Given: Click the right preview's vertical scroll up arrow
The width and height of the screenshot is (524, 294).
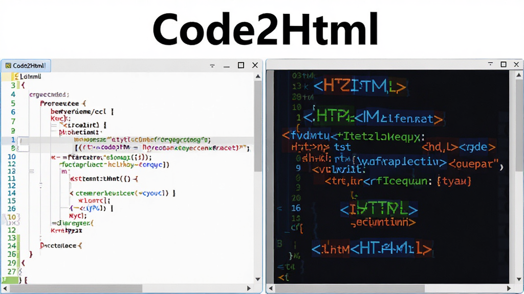Looking at the screenshot, I should pos(519,76).
